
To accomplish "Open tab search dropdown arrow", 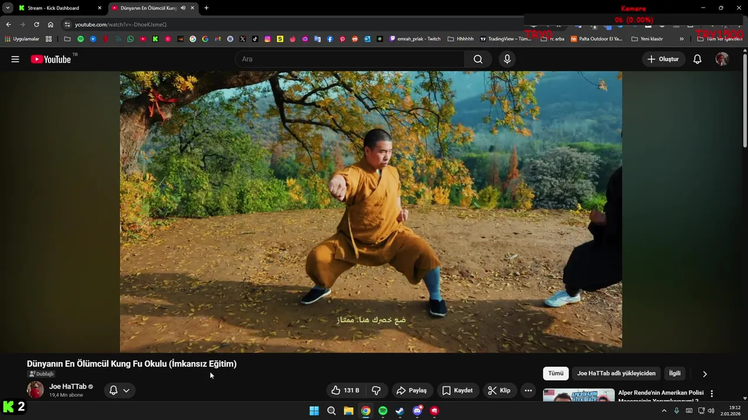I will tap(8, 8).
